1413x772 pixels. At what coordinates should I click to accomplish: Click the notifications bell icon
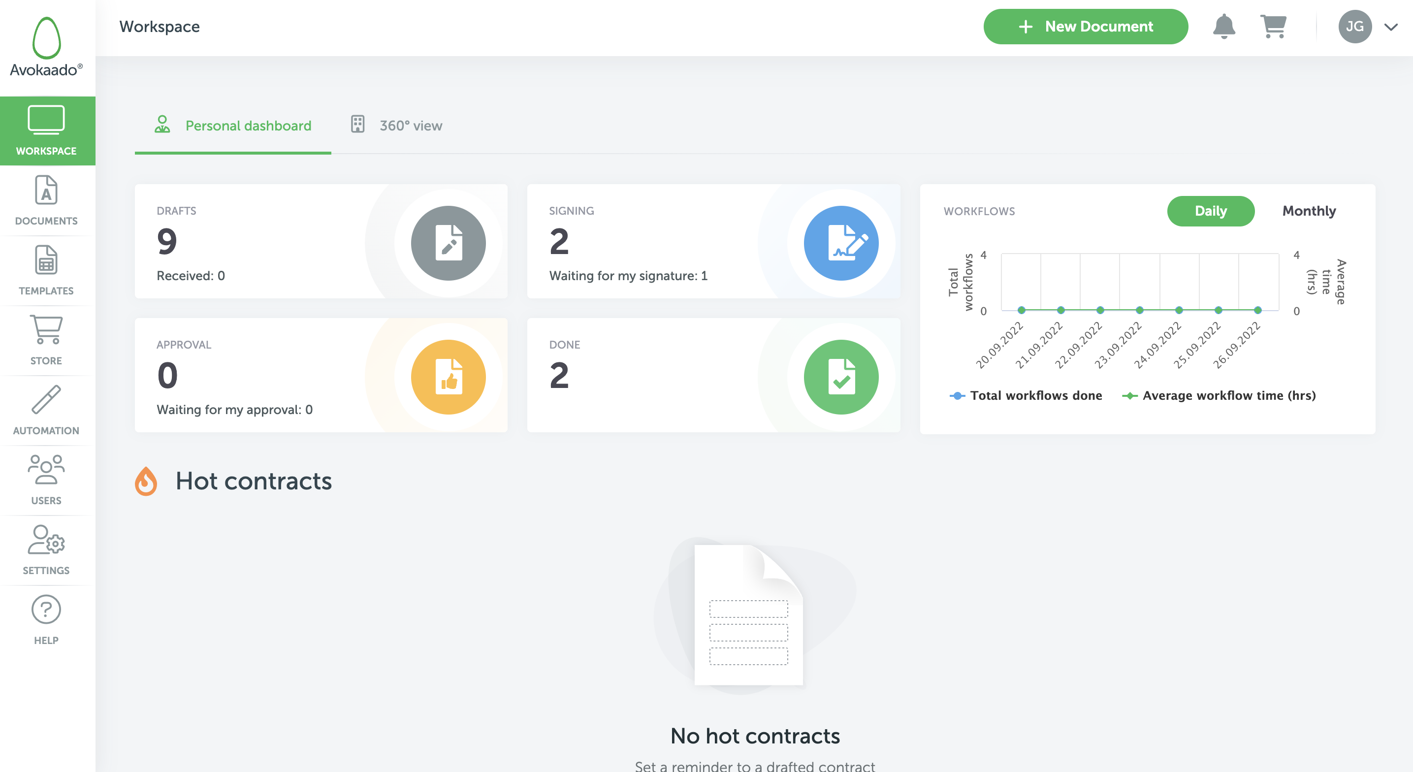[x=1224, y=26]
